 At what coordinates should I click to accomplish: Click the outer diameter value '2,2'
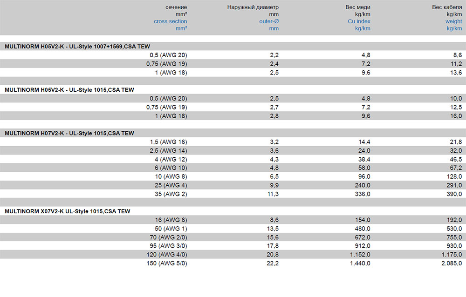(x=274, y=55)
